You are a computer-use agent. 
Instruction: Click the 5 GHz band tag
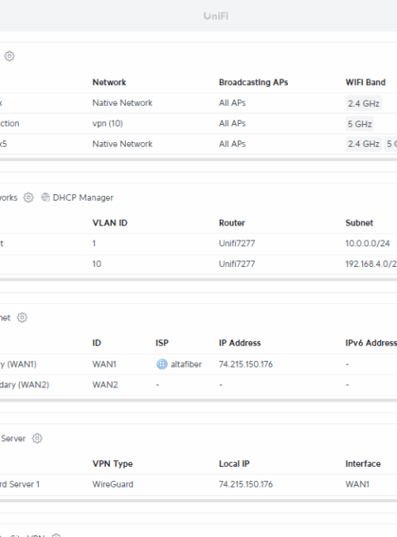tap(360, 124)
